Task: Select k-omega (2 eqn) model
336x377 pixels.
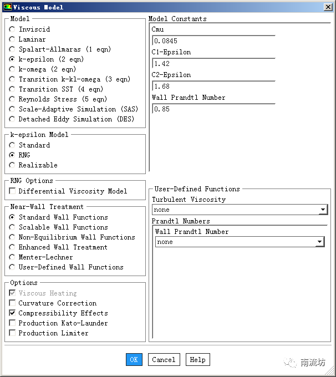Action: pyautogui.click(x=12, y=69)
